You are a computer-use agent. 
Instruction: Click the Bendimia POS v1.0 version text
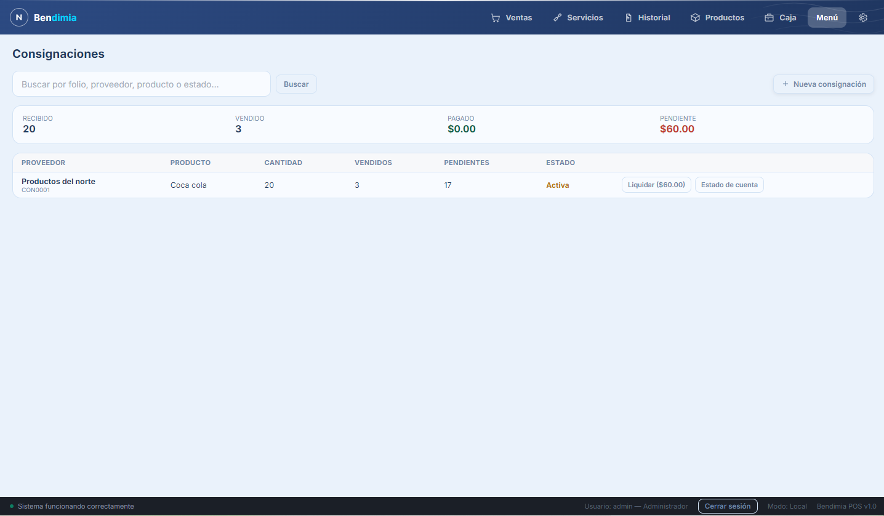click(x=846, y=506)
